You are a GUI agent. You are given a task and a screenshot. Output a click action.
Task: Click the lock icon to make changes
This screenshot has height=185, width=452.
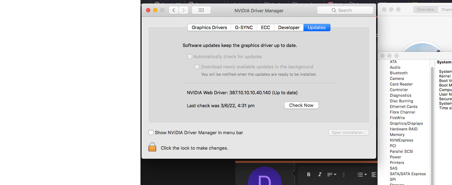tap(152, 147)
